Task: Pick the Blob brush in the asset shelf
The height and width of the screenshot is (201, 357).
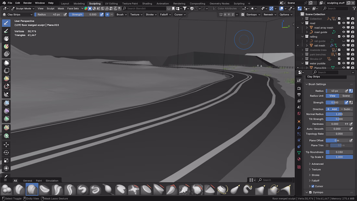Action: coord(6,189)
